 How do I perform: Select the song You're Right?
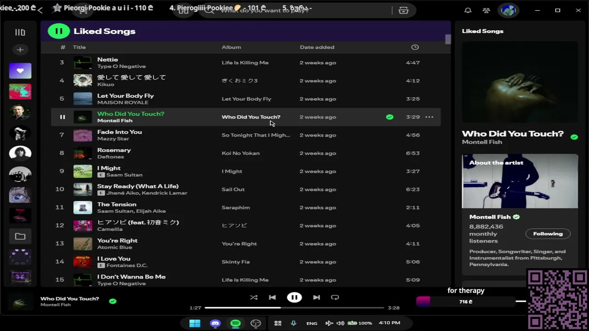[x=245, y=244]
